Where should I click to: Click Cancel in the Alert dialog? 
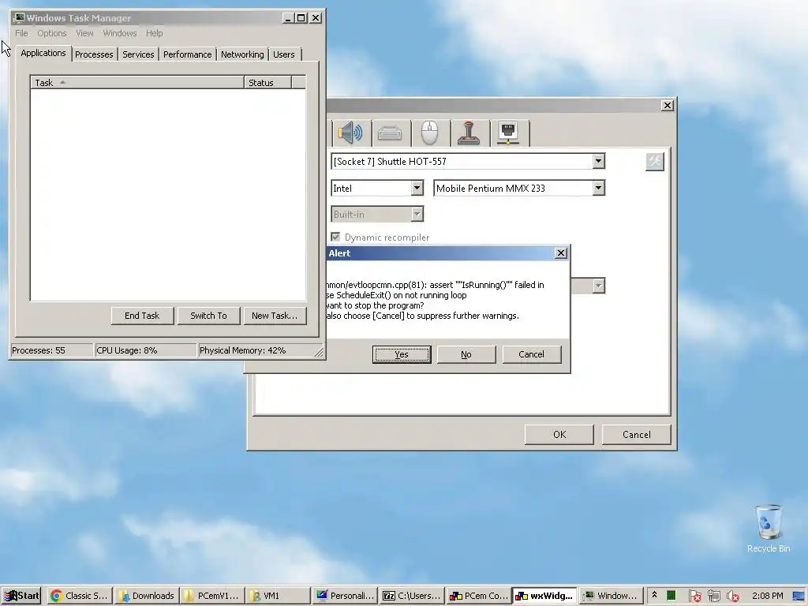tap(531, 354)
